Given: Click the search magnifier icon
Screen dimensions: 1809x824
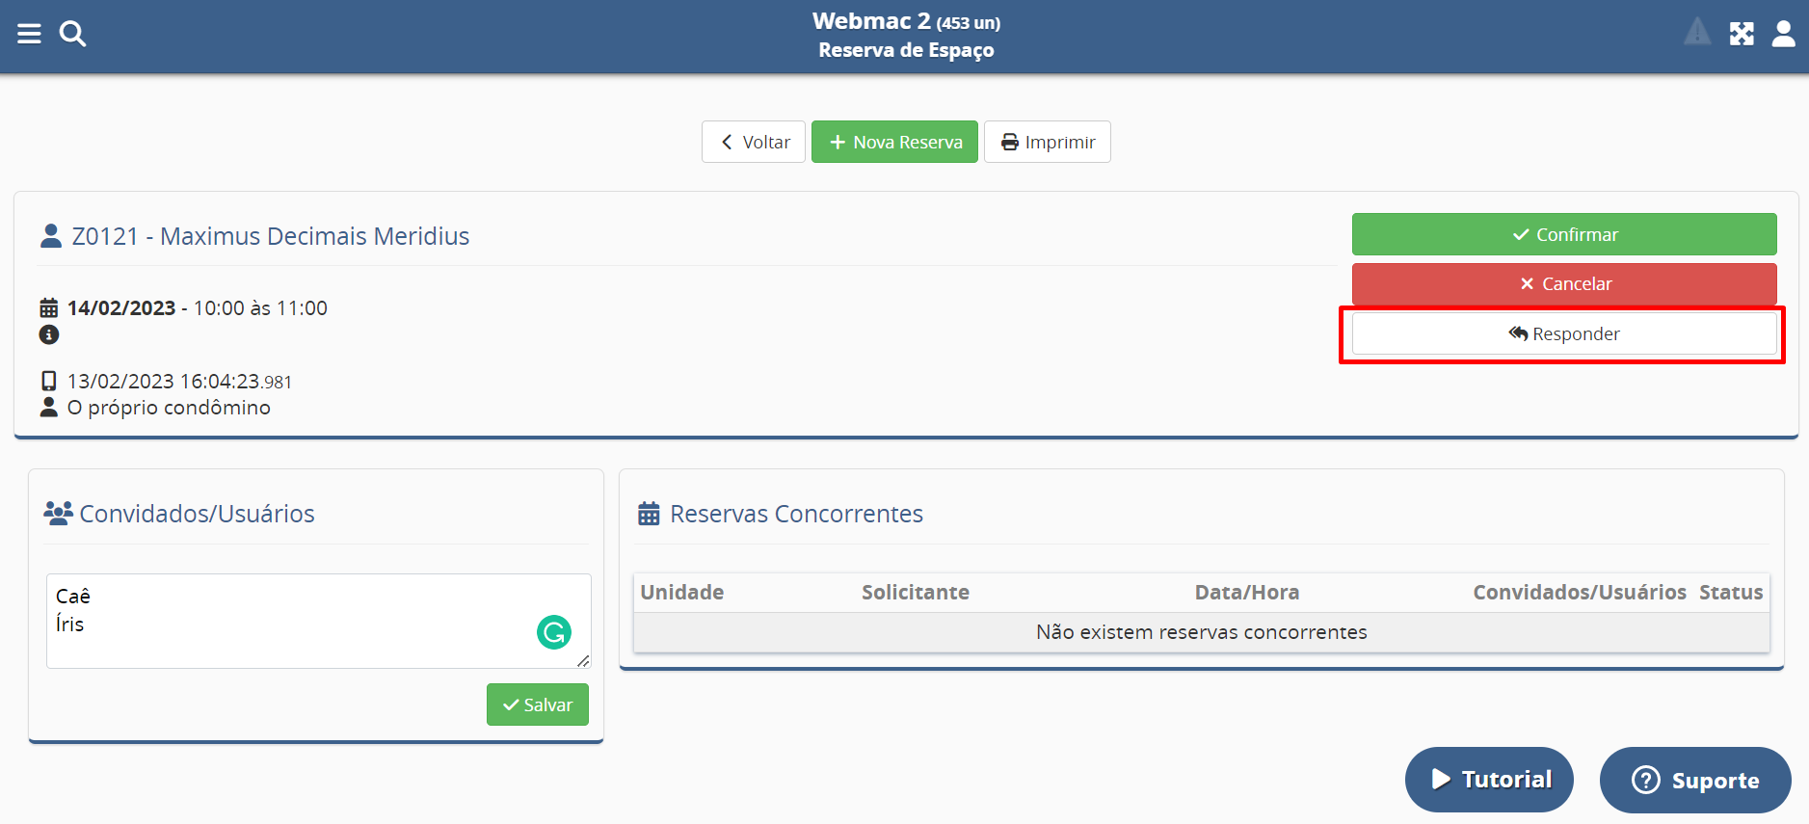Looking at the screenshot, I should pos(72,34).
